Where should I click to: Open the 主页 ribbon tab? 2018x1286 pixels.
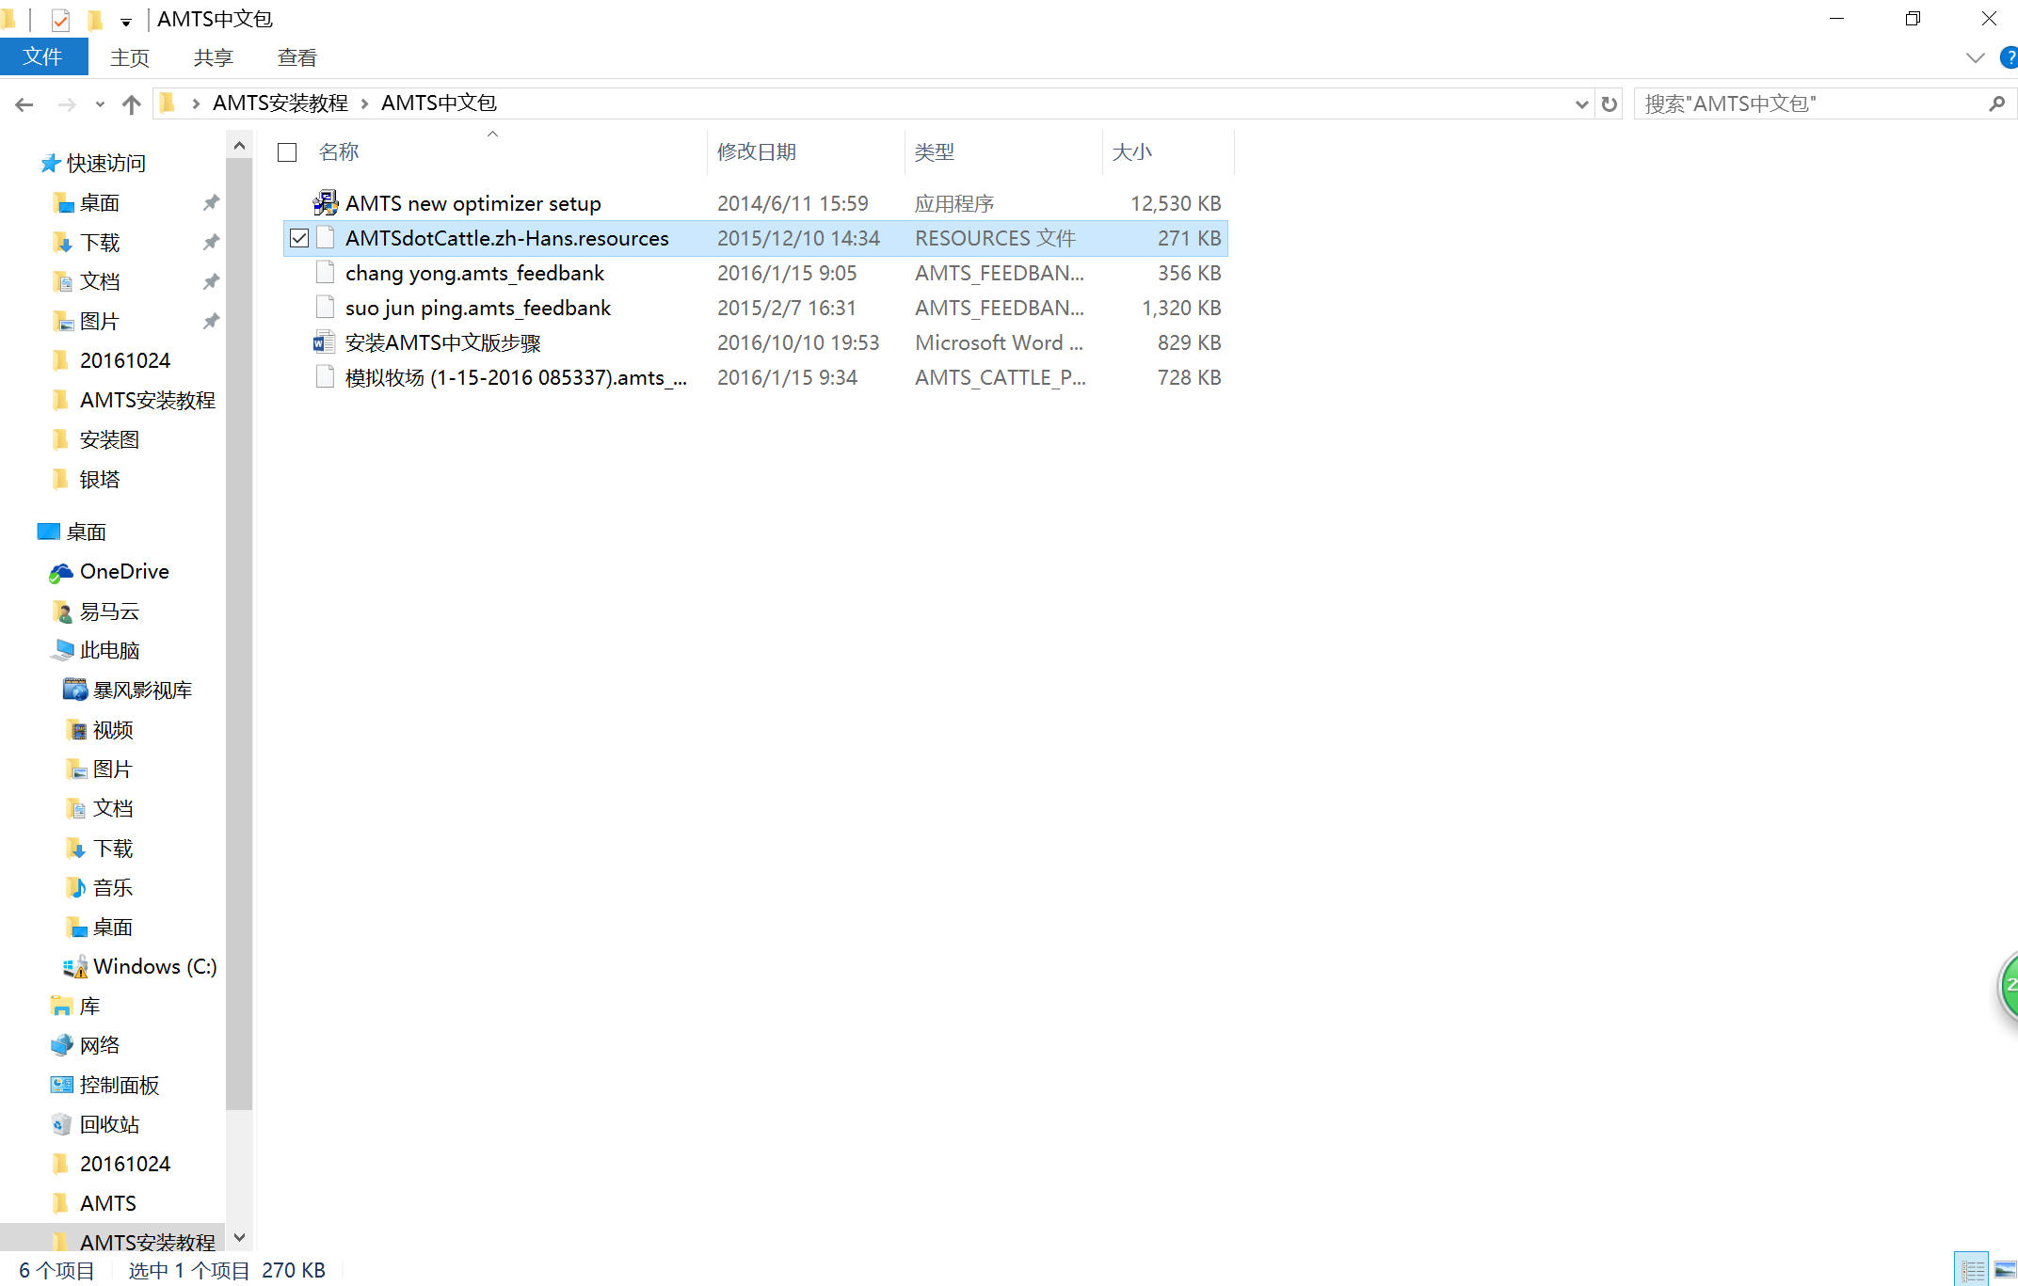(x=130, y=58)
